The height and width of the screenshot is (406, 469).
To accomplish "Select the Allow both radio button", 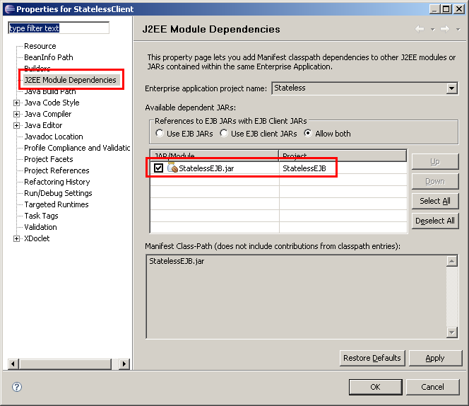I will coord(308,133).
